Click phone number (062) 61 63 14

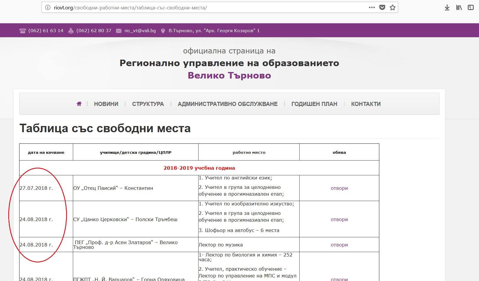point(46,30)
